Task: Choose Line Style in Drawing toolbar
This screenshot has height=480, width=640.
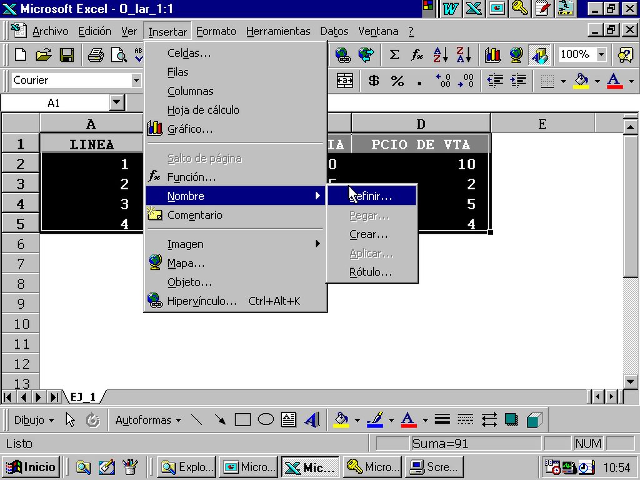Action: (x=442, y=419)
